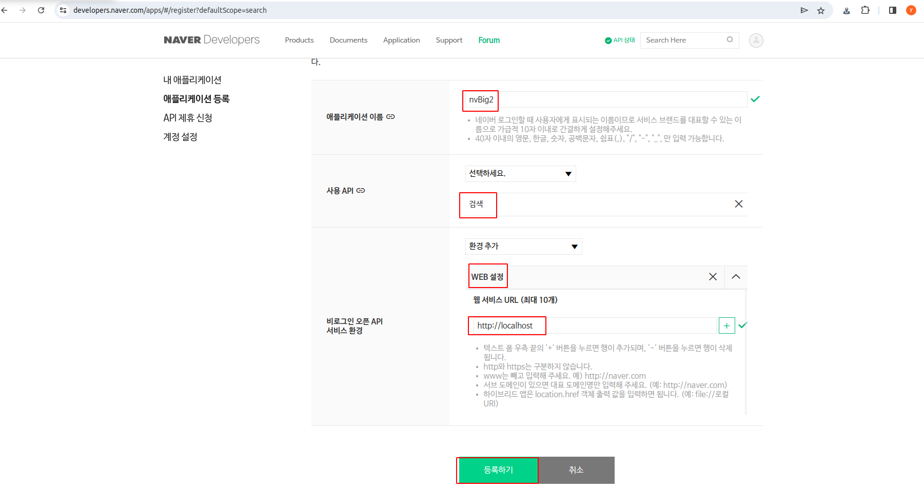Reload the page with the refresh icon
924x490 pixels.
[41, 10]
